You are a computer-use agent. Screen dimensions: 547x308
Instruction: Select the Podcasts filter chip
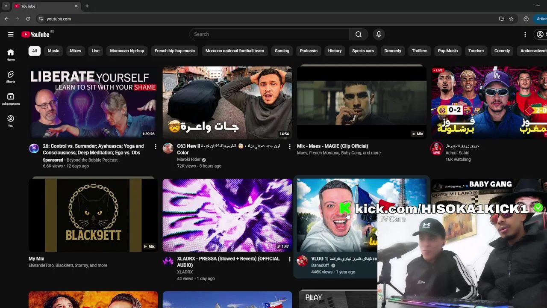[x=309, y=51]
